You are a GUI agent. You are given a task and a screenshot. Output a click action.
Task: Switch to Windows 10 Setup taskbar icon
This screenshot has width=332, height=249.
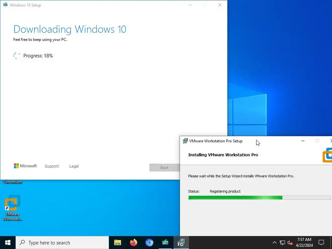165,243
